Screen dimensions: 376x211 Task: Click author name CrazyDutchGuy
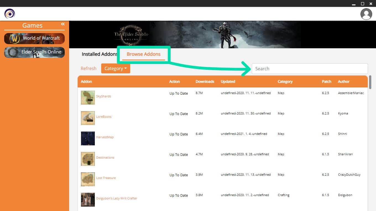pyautogui.click(x=349, y=175)
